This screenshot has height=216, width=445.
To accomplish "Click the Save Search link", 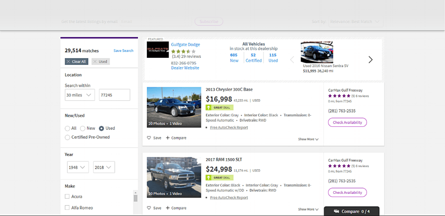I will click(x=123, y=51).
